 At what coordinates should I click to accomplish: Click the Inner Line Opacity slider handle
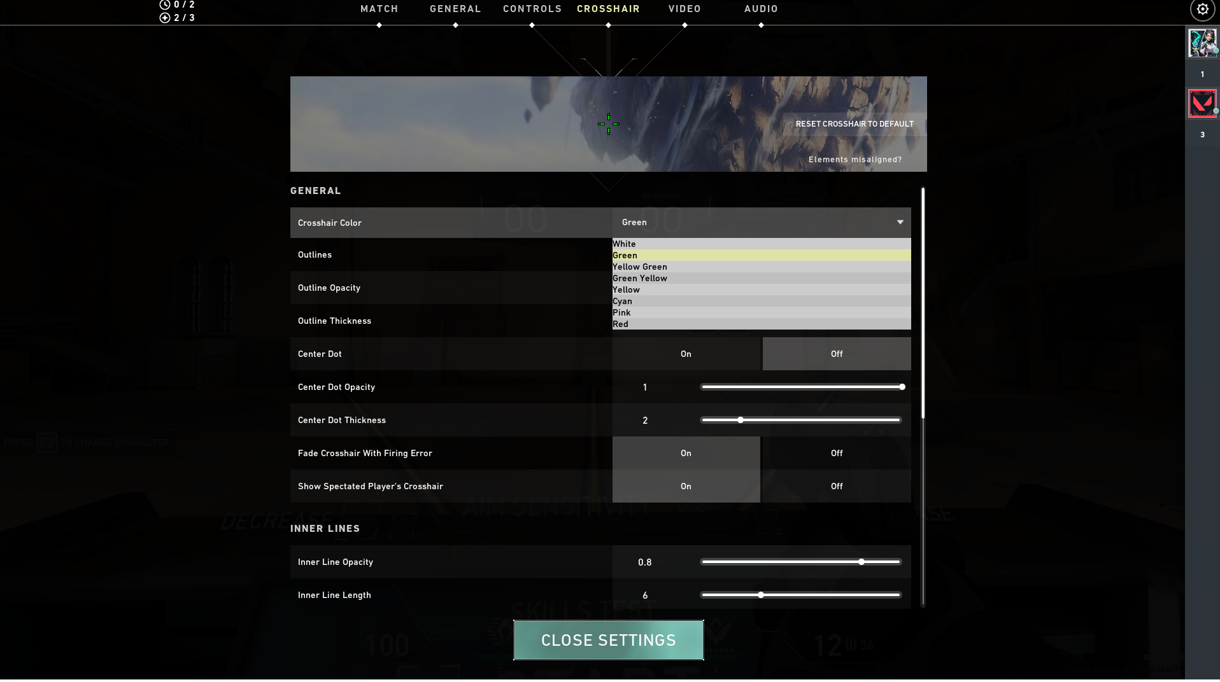(862, 562)
